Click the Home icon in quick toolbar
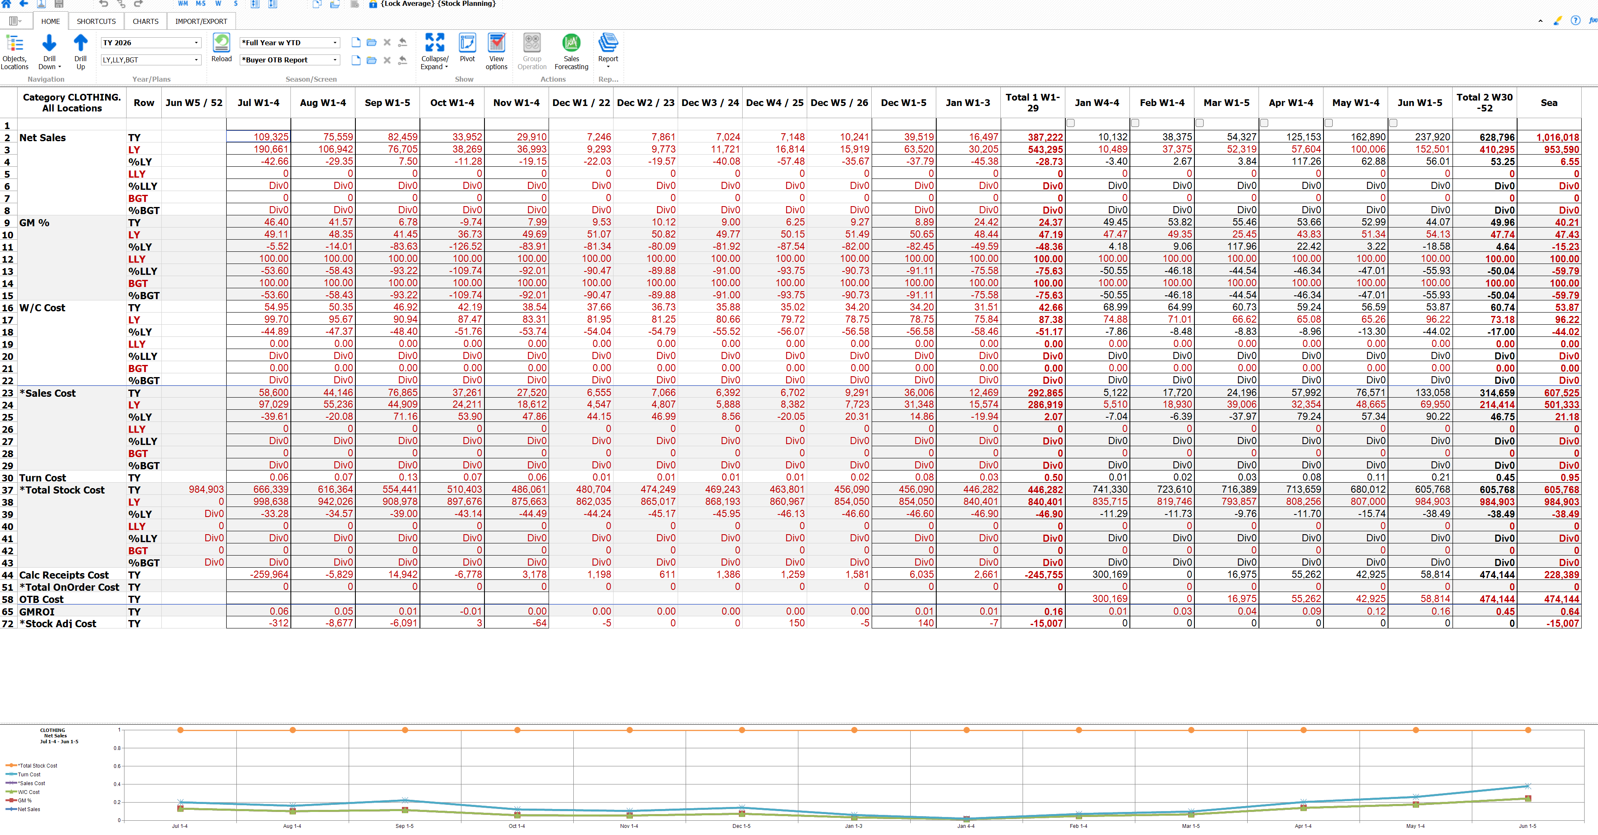The height and width of the screenshot is (835, 1598). coord(6,4)
